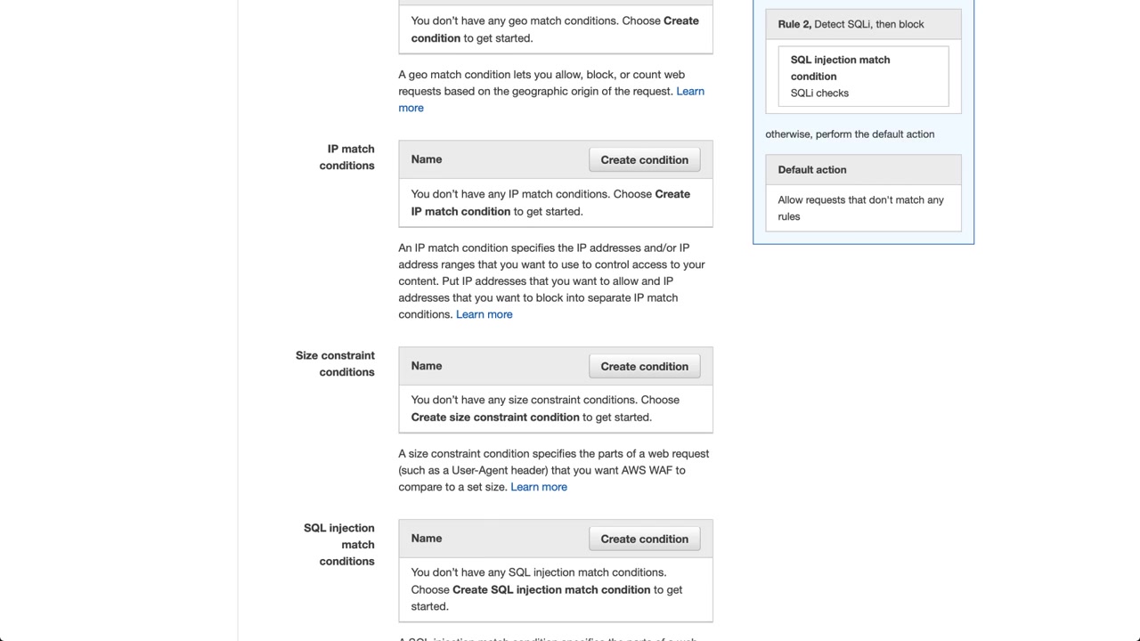The width and height of the screenshot is (1140, 641).
Task: Open Learn more link about geo match conditions
Action: [689, 92]
